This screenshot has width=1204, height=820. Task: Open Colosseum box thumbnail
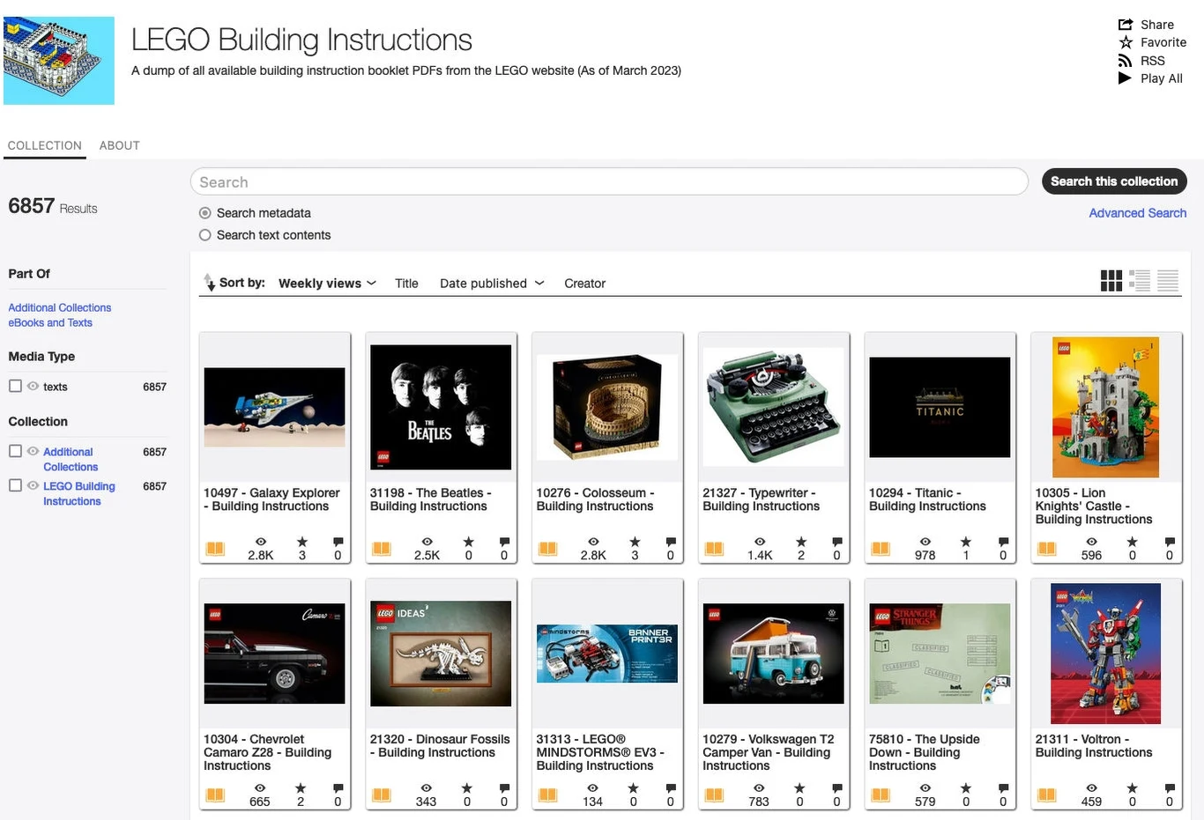607,407
